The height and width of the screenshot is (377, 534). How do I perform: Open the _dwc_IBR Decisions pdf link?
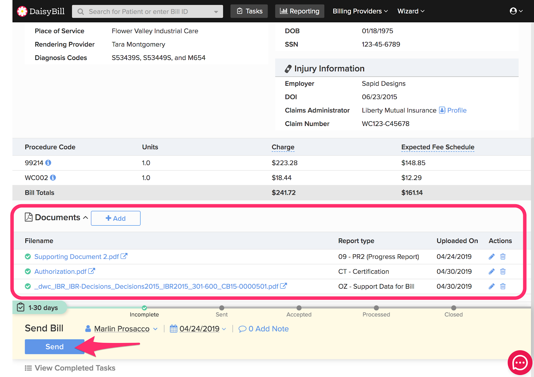(x=157, y=286)
